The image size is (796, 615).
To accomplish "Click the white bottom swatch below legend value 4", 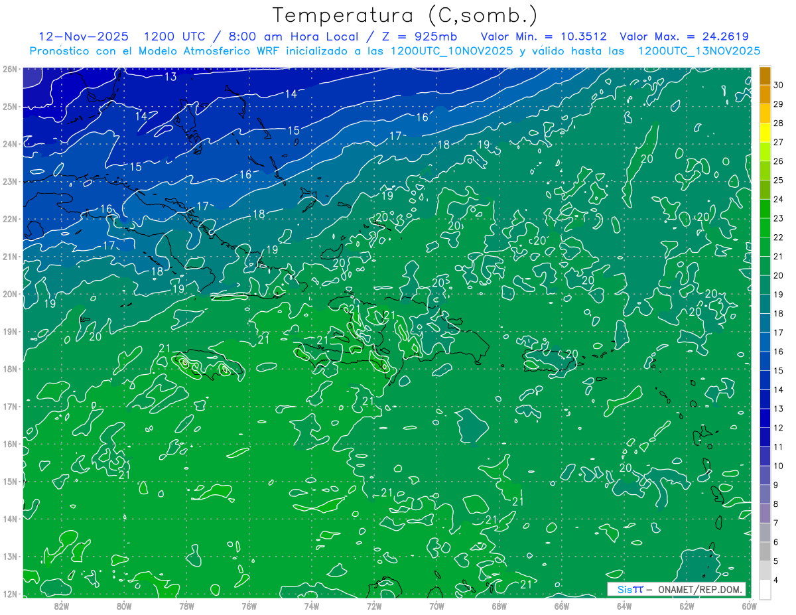I will tap(765, 589).
